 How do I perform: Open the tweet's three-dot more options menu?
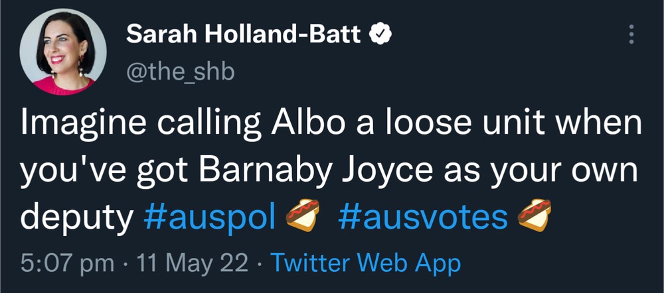(631, 34)
